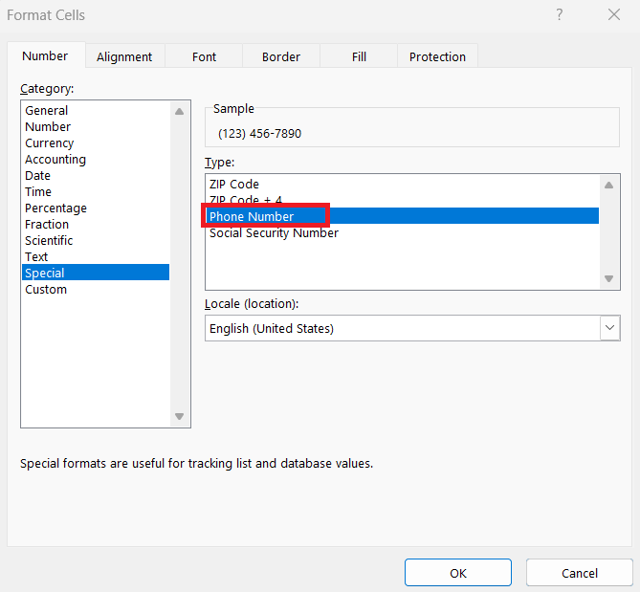Screen dimensions: 640x592
Task: Close the Format Cells dialog
Action: pos(614,14)
